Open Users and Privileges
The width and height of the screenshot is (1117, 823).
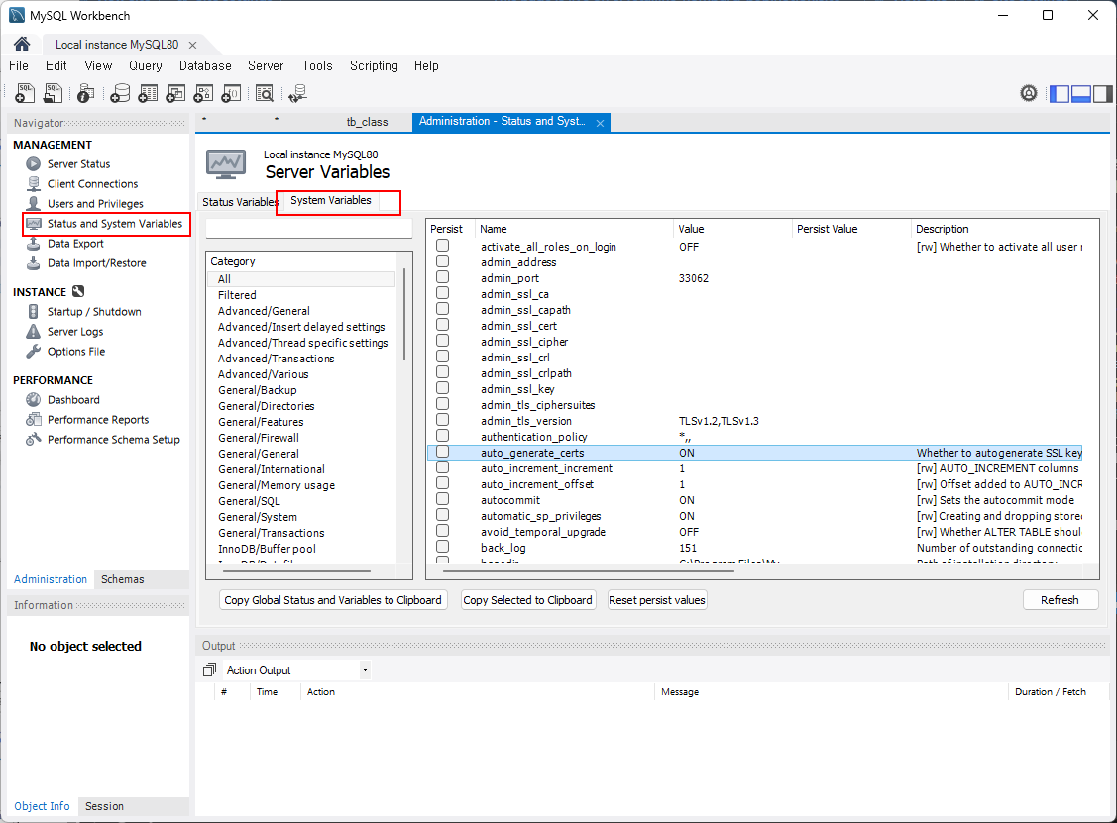tap(95, 204)
